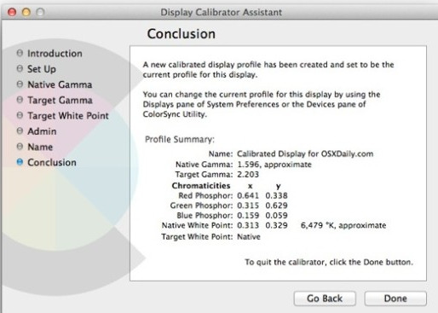Click the gray bullet beside Admin
This screenshot has height=313, width=438.
[x=20, y=130]
